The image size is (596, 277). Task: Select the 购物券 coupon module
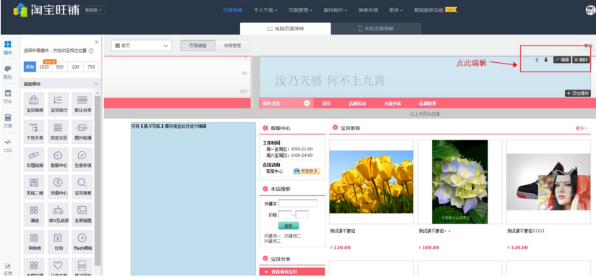pos(34,242)
